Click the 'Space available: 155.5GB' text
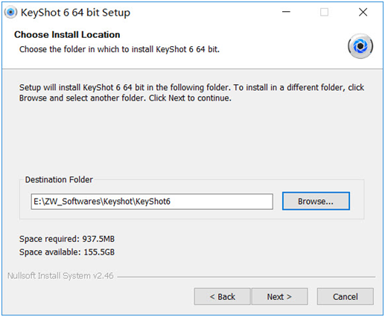 67,252
